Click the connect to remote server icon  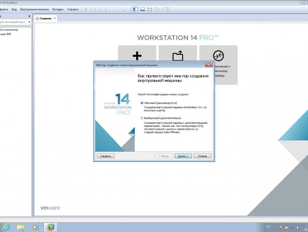(218, 55)
